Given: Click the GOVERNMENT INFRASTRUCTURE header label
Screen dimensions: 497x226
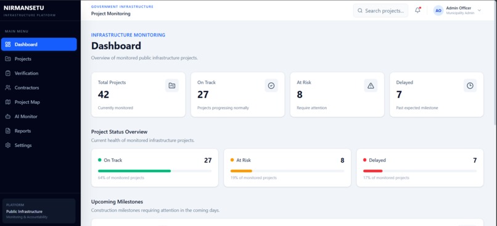Looking at the screenshot, I should coord(122,6).
